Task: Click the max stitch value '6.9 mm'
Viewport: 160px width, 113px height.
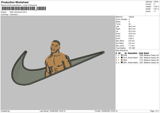Action: 131,41
